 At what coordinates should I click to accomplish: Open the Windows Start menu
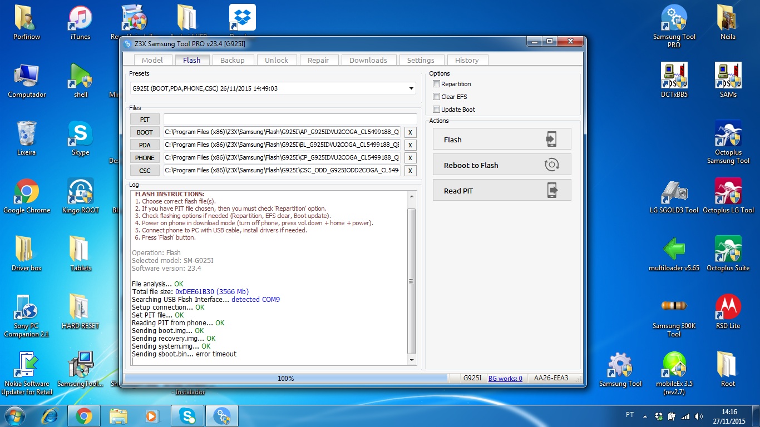[14, 415]
